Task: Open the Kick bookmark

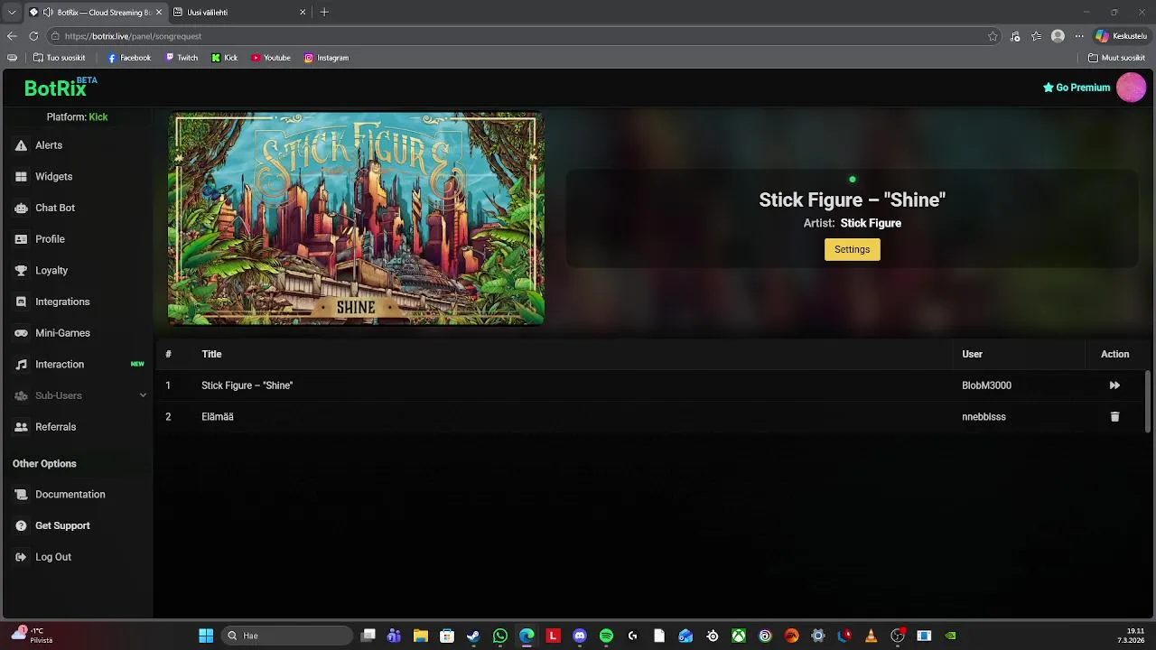Action: tap(225, 58)
